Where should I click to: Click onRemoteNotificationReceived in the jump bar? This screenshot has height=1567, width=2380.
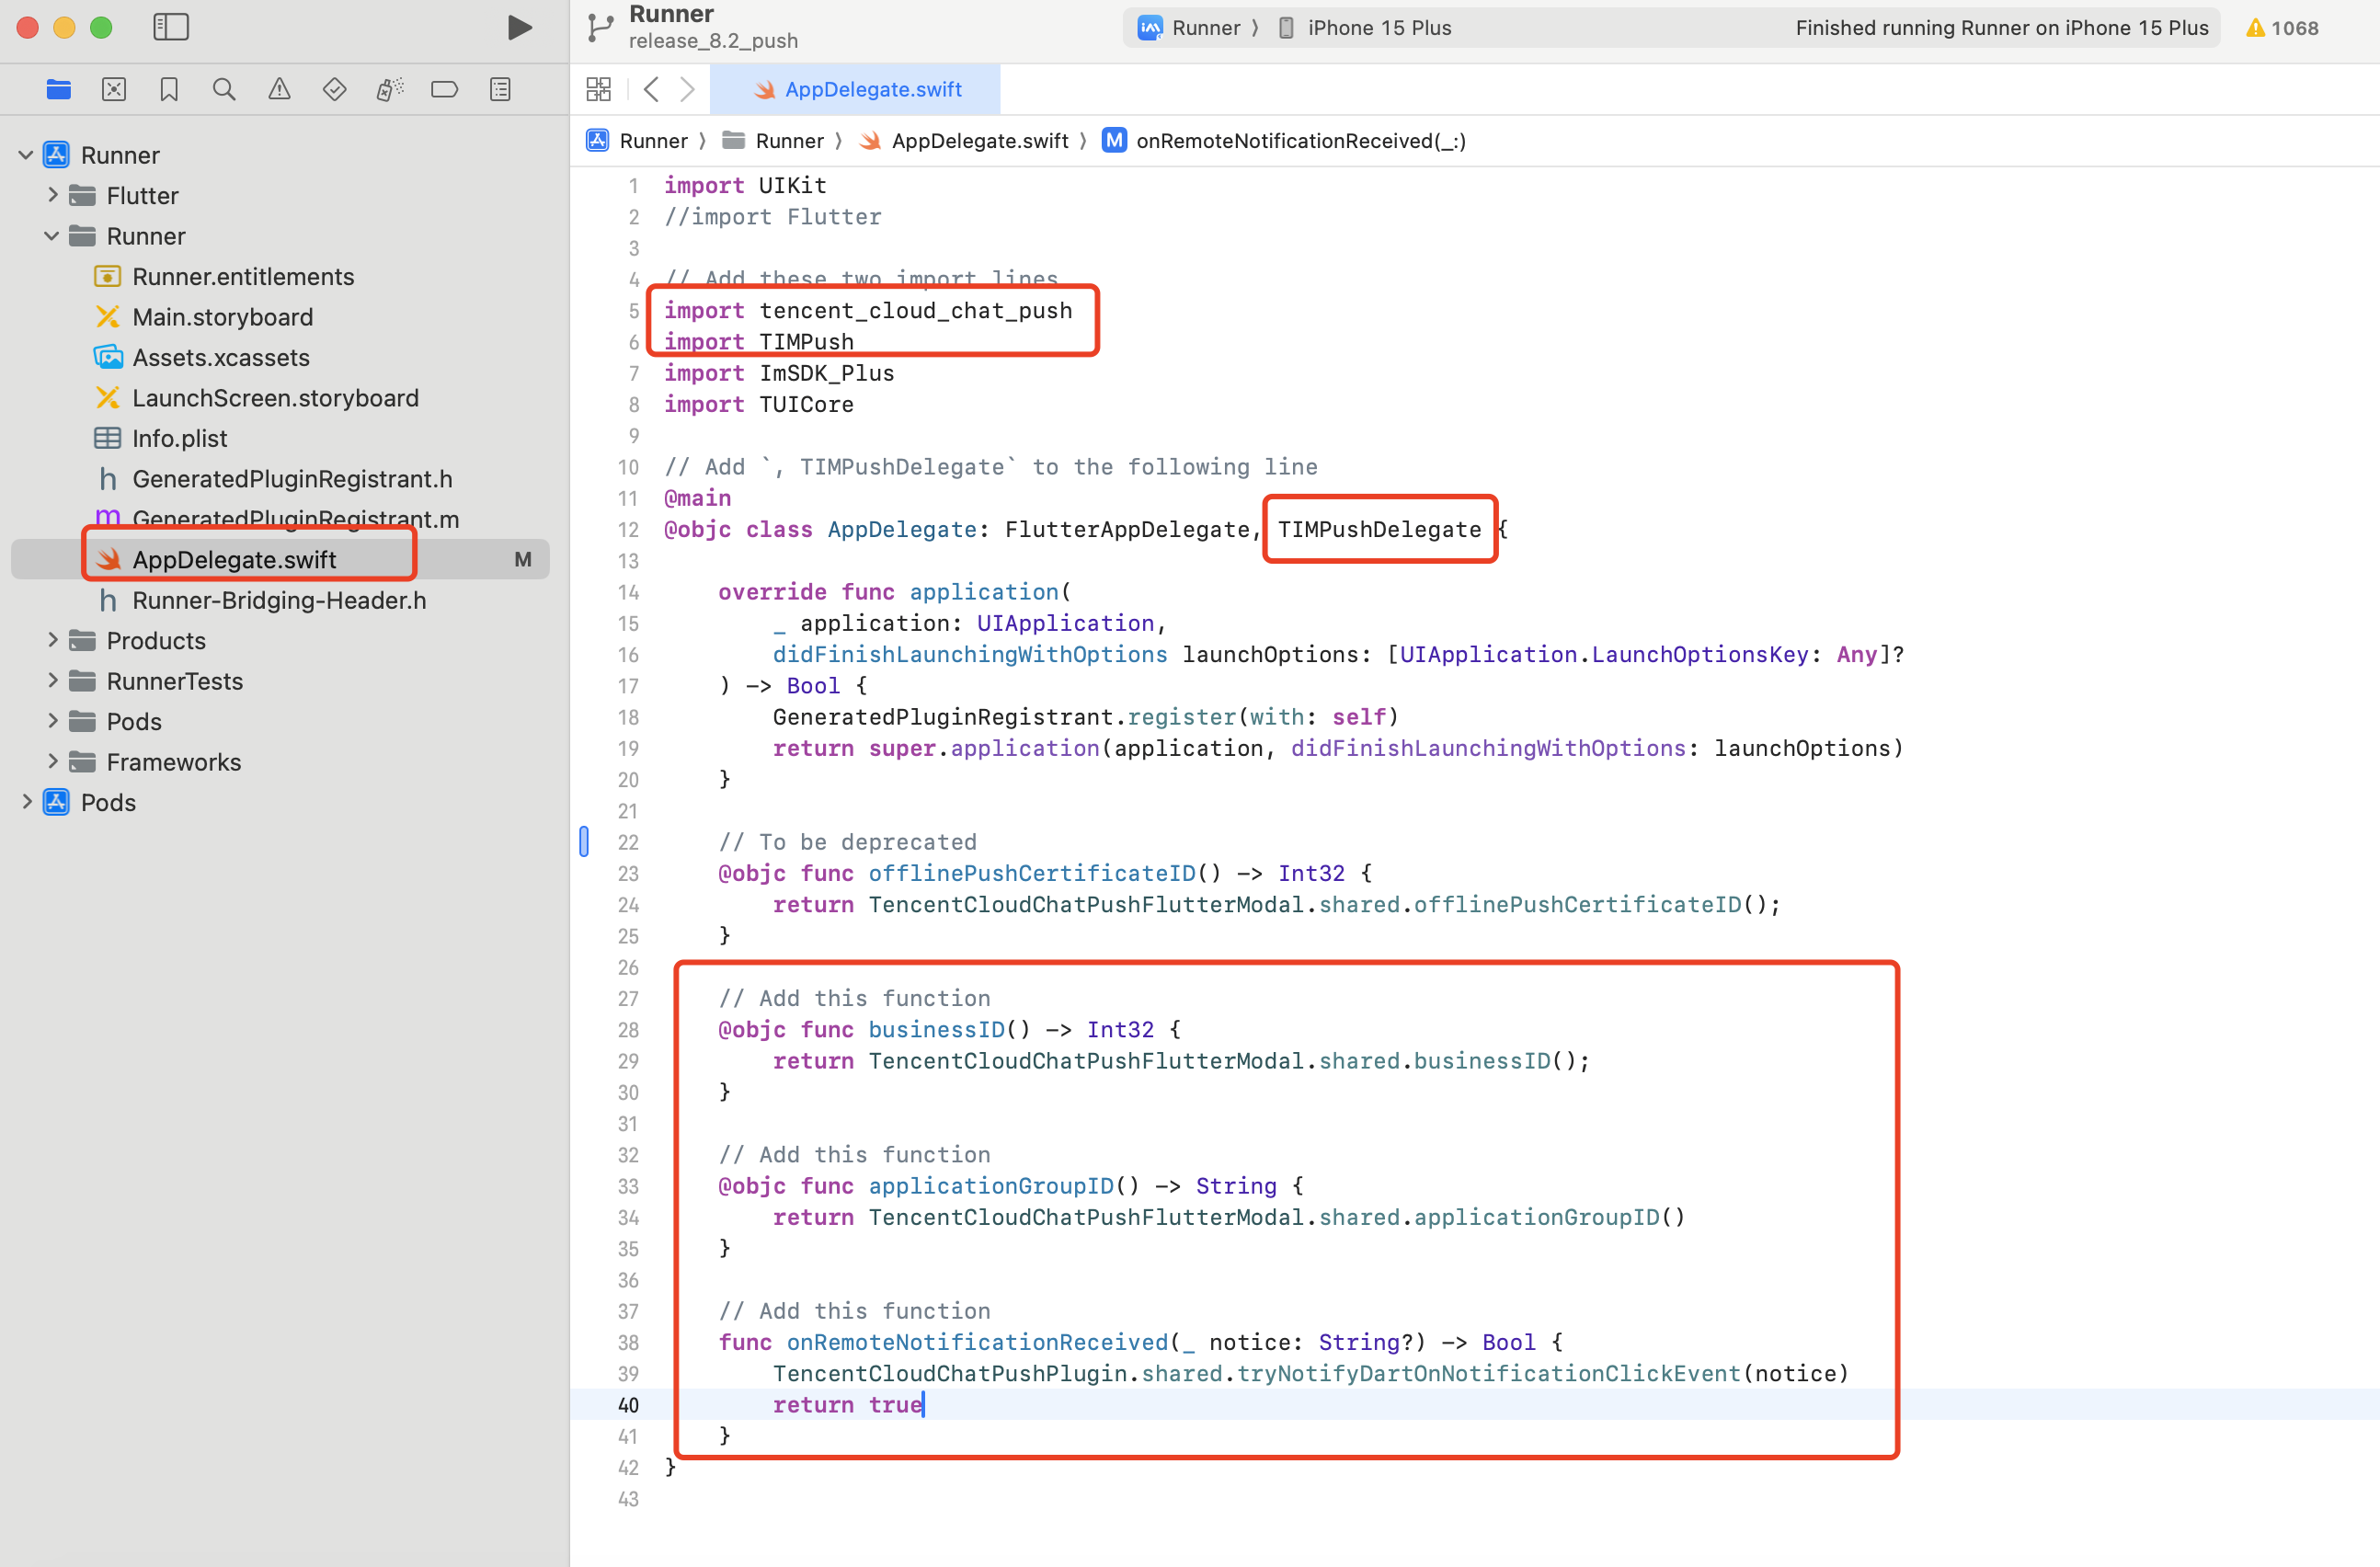[1299, 141]
